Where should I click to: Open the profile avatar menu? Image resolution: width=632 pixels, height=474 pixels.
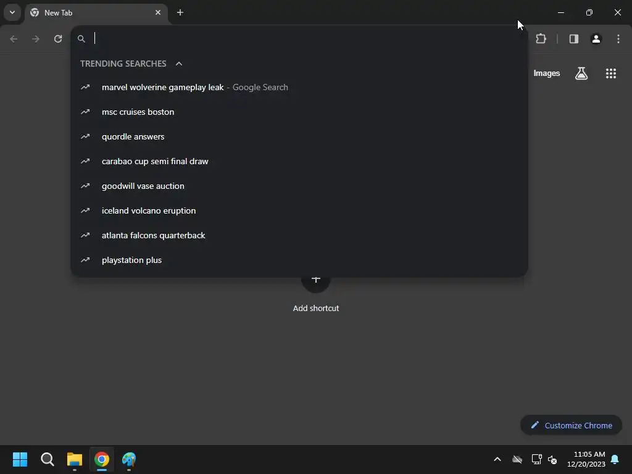(596, 39)
